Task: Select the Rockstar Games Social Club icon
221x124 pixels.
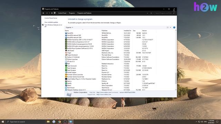Action: (66, 76)
